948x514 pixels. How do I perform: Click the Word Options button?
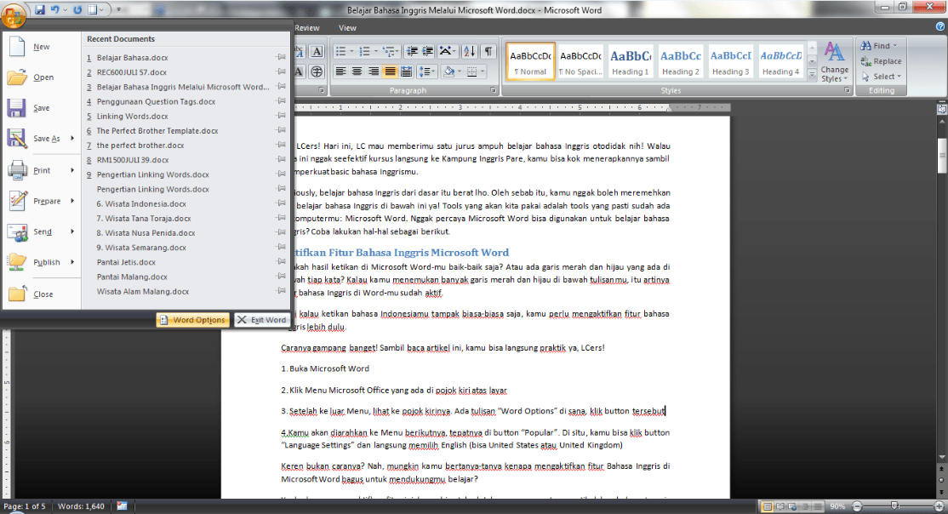click(193, 320)
